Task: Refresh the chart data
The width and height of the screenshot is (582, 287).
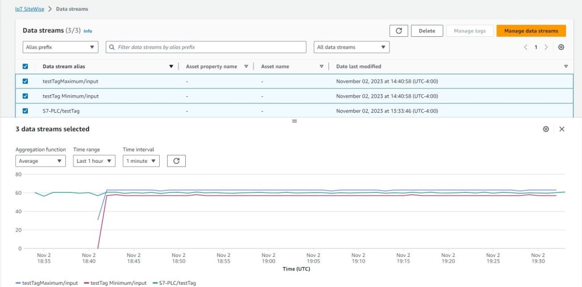Action: pyautogui.click(x=176, y=161)
